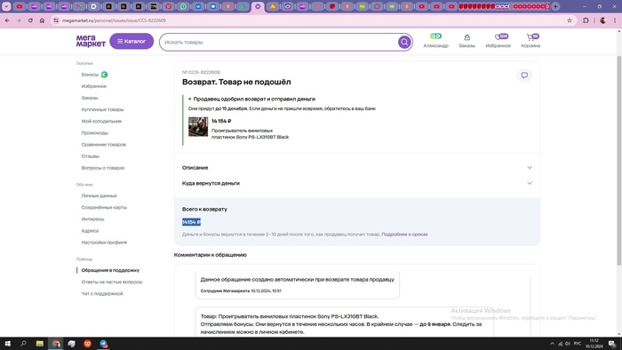Open Вопросы о товарах in the sidebar
Image resolution: width=622 pixels, height=350 pixels.
[103, 168]
